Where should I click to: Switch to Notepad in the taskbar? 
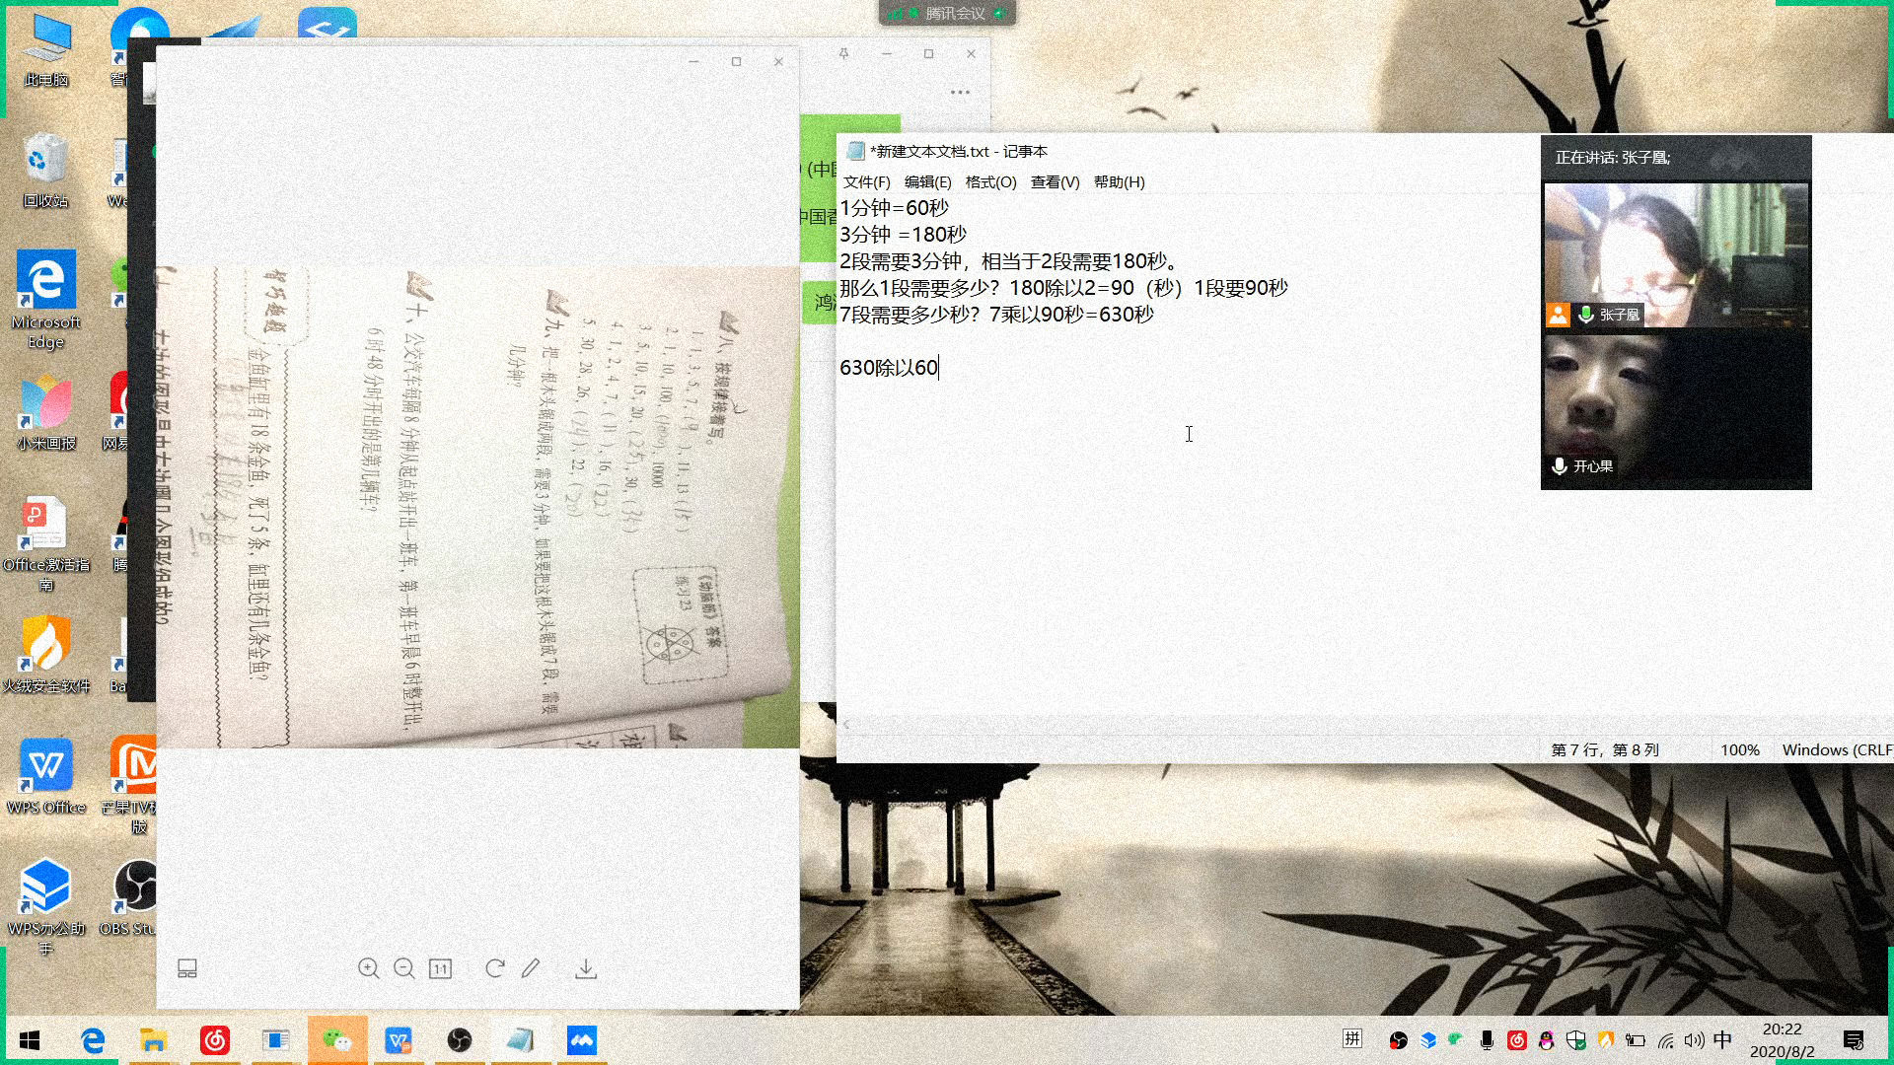(x=521, y=1040)
